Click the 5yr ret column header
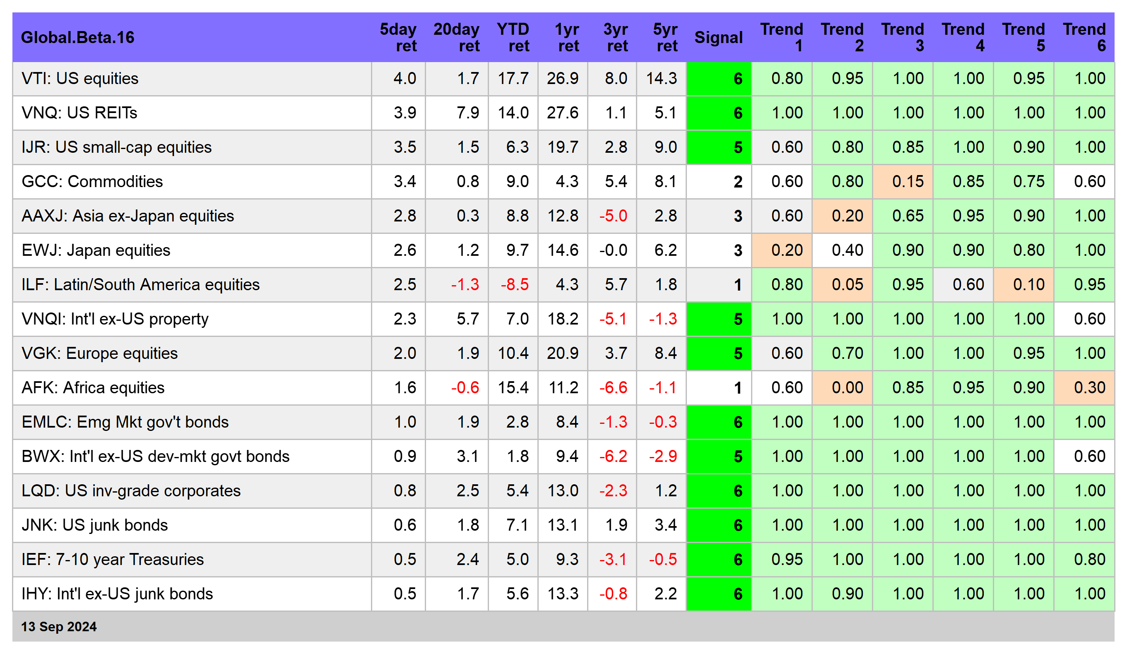Viewport: 1127px width, 654px height. coord(665,37)
